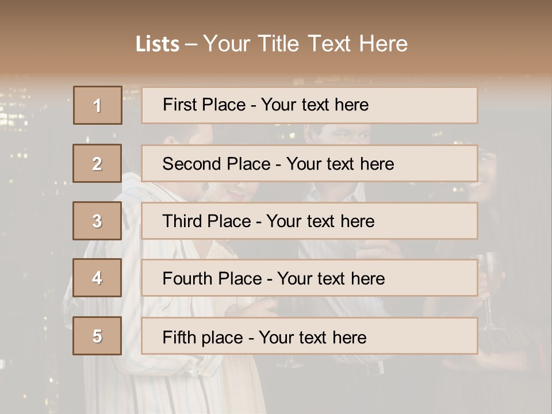Select the Second Place text bar
This screenshot has height=414, width=552.
(309, 163)
